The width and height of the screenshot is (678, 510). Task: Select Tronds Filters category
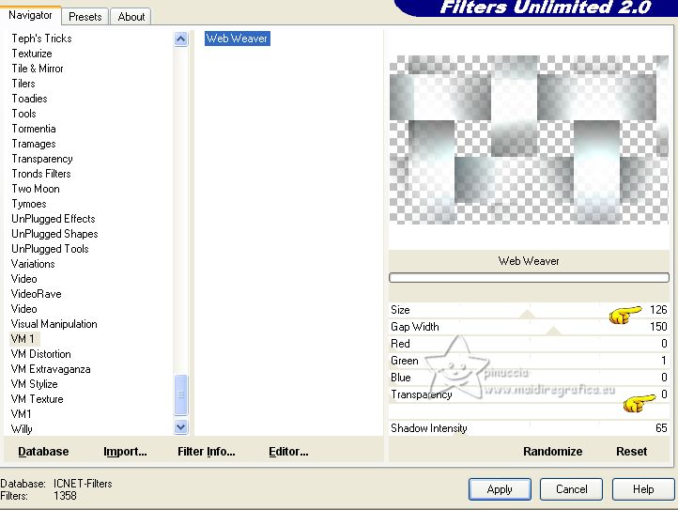pos(41,174)
